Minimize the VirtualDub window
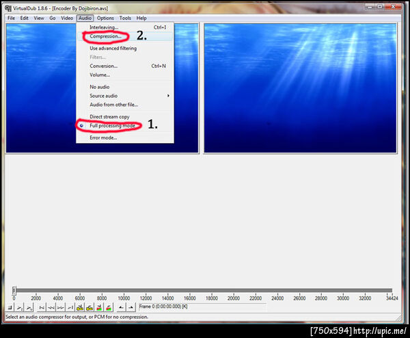Screen dimensions: 410x338 click(x=370, y=7)
